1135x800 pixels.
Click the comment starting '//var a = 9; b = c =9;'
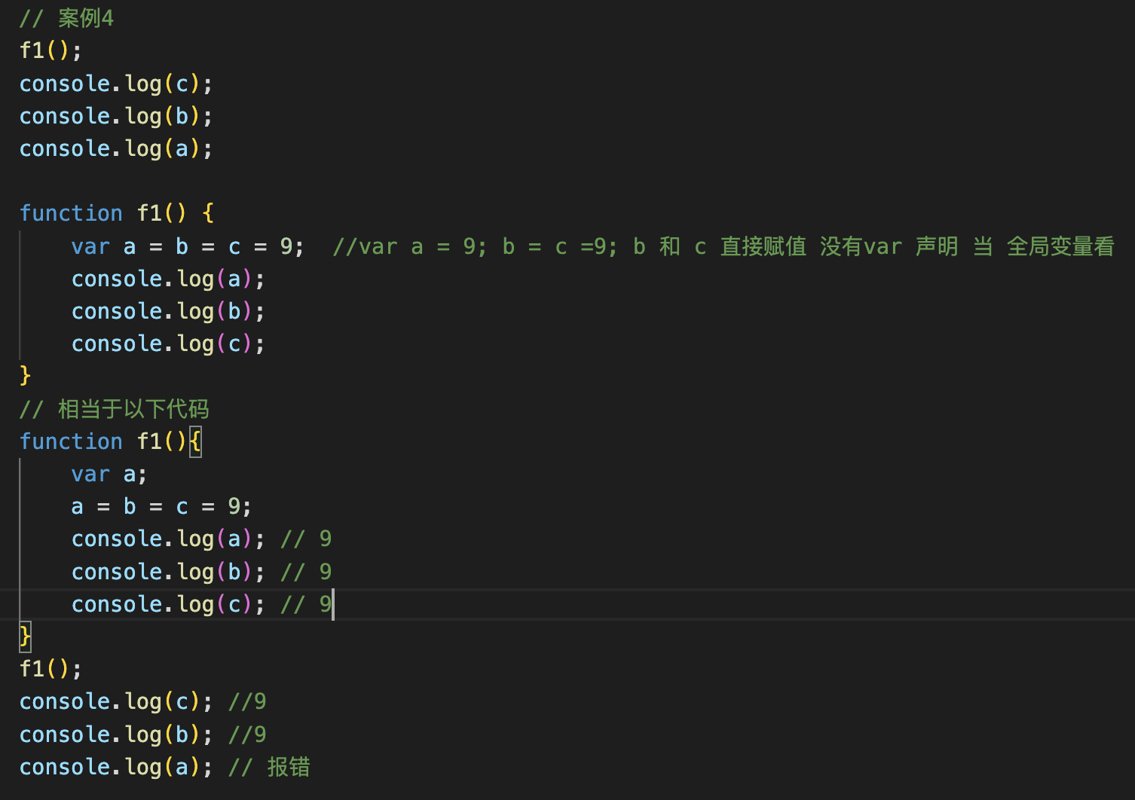[724, 246]
